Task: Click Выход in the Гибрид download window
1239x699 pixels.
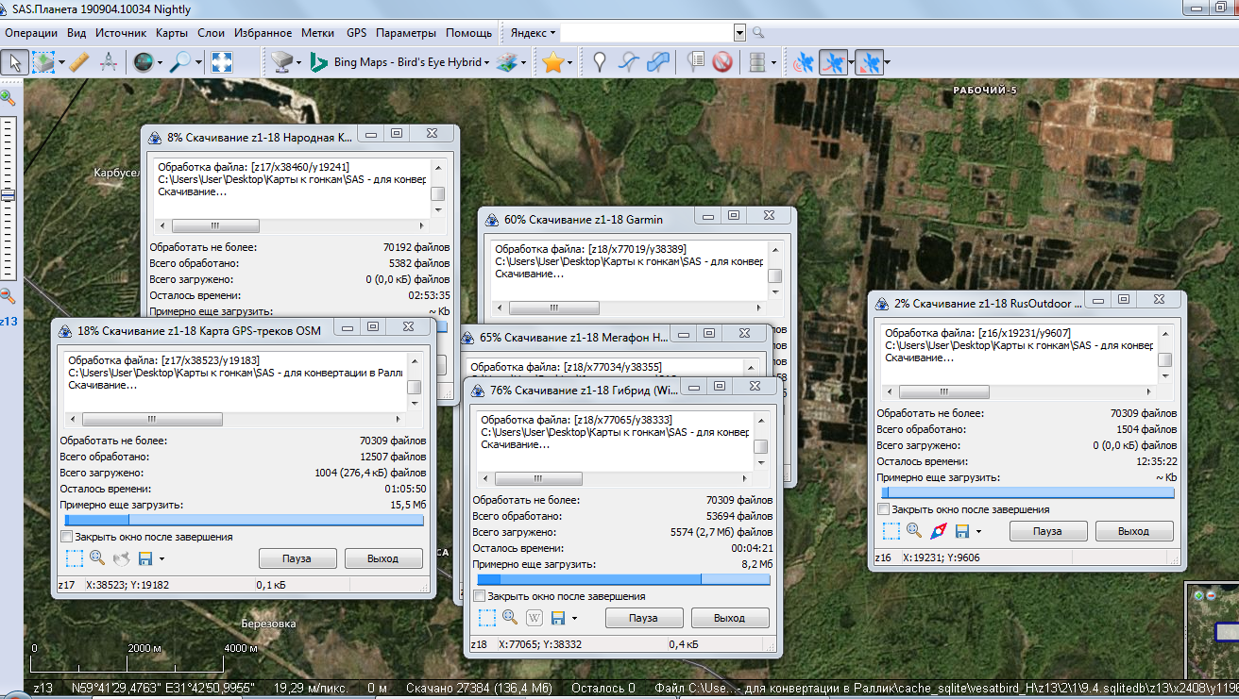Action: (x=729, y=618)
